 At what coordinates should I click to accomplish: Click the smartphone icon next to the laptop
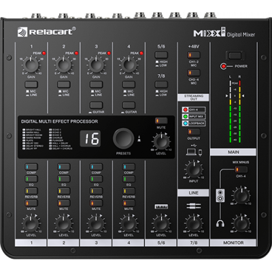click(x=201, y=153)
